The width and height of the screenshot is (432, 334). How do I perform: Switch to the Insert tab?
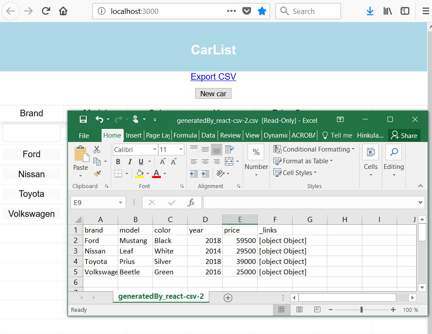[x=134, y=135]
